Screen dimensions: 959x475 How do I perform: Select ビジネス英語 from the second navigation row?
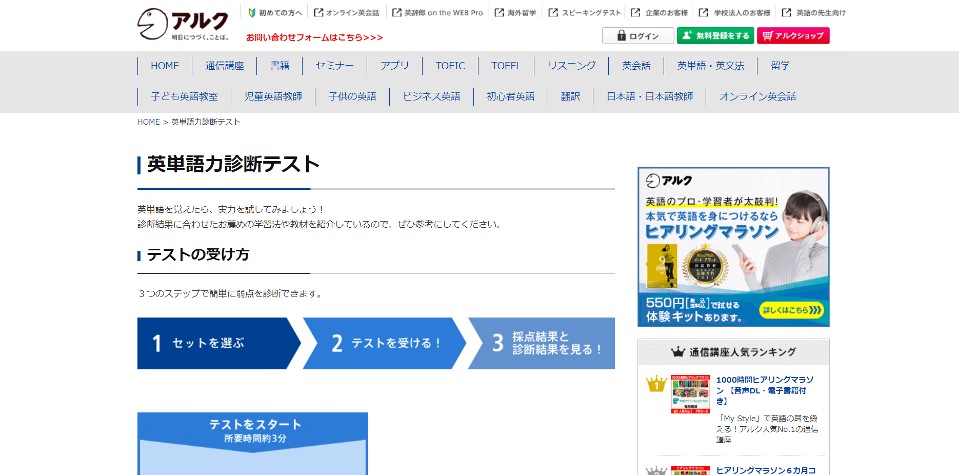coord(431,96)
